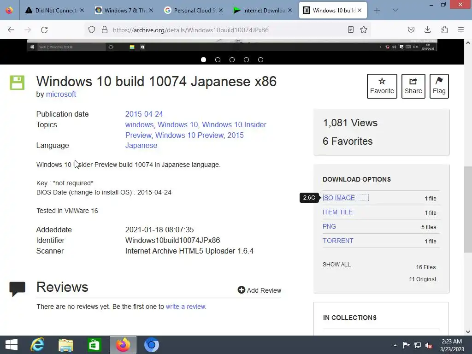Open the 11 Original files link
The image size is (472, 354).
[x=422, y=279]
